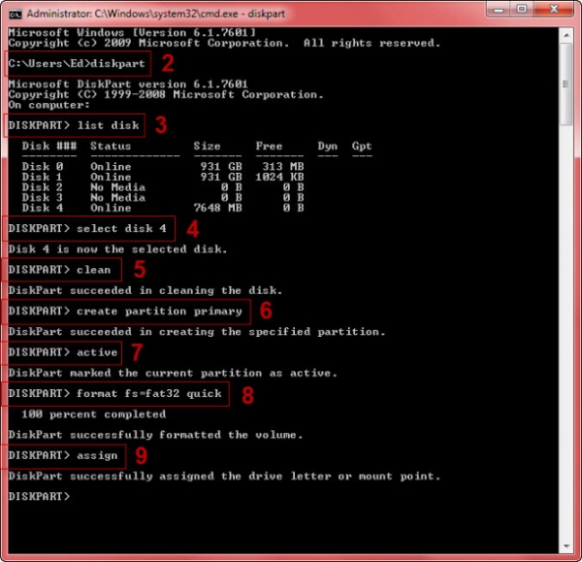Click 'Microsoft Windows [Version 6.1.7601]' line
582x562 pixels.
point(132,32)
